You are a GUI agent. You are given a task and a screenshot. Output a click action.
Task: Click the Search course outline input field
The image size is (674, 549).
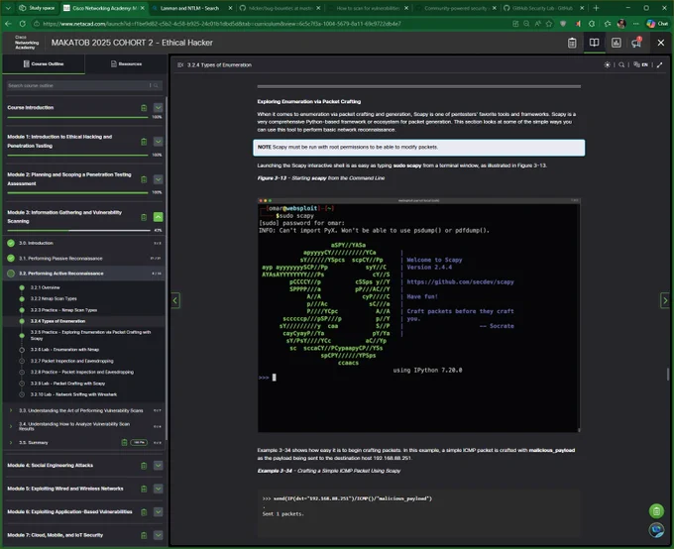79,85
